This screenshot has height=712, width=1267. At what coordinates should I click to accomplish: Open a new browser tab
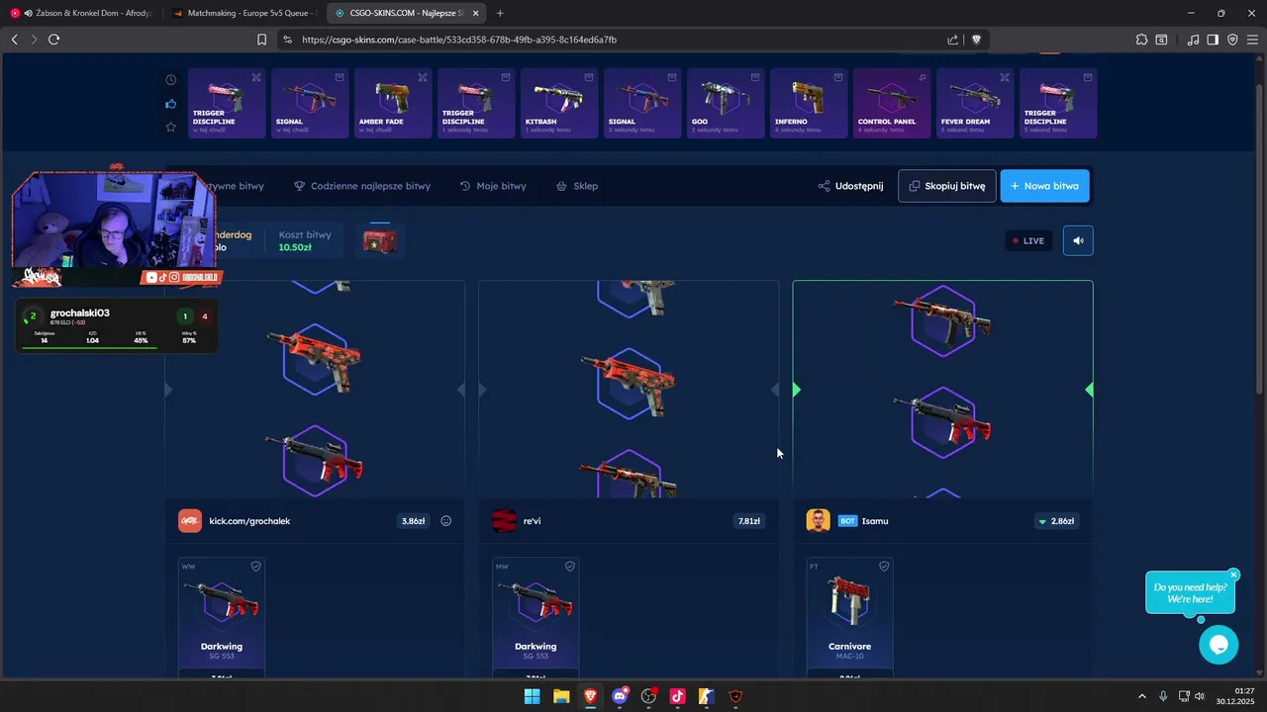(500, 14)
